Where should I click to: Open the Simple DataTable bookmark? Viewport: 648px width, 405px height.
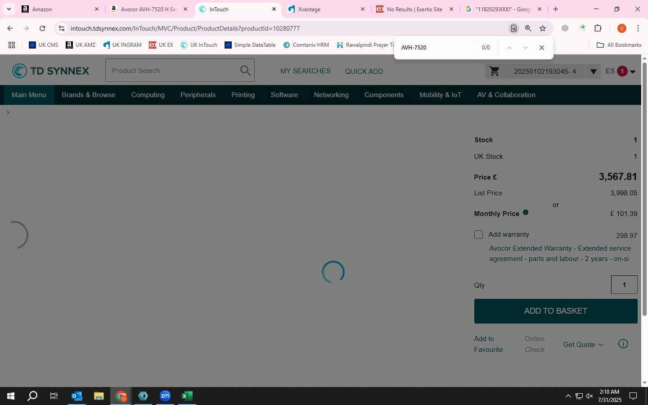[250, 45]
